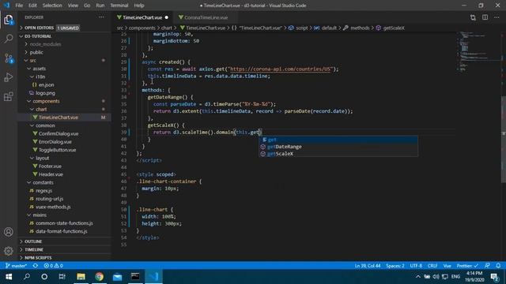Open the terminal app on taskbar
Image resolution: width=506 pixels, height=284 pixels.
tap(135, 277)
